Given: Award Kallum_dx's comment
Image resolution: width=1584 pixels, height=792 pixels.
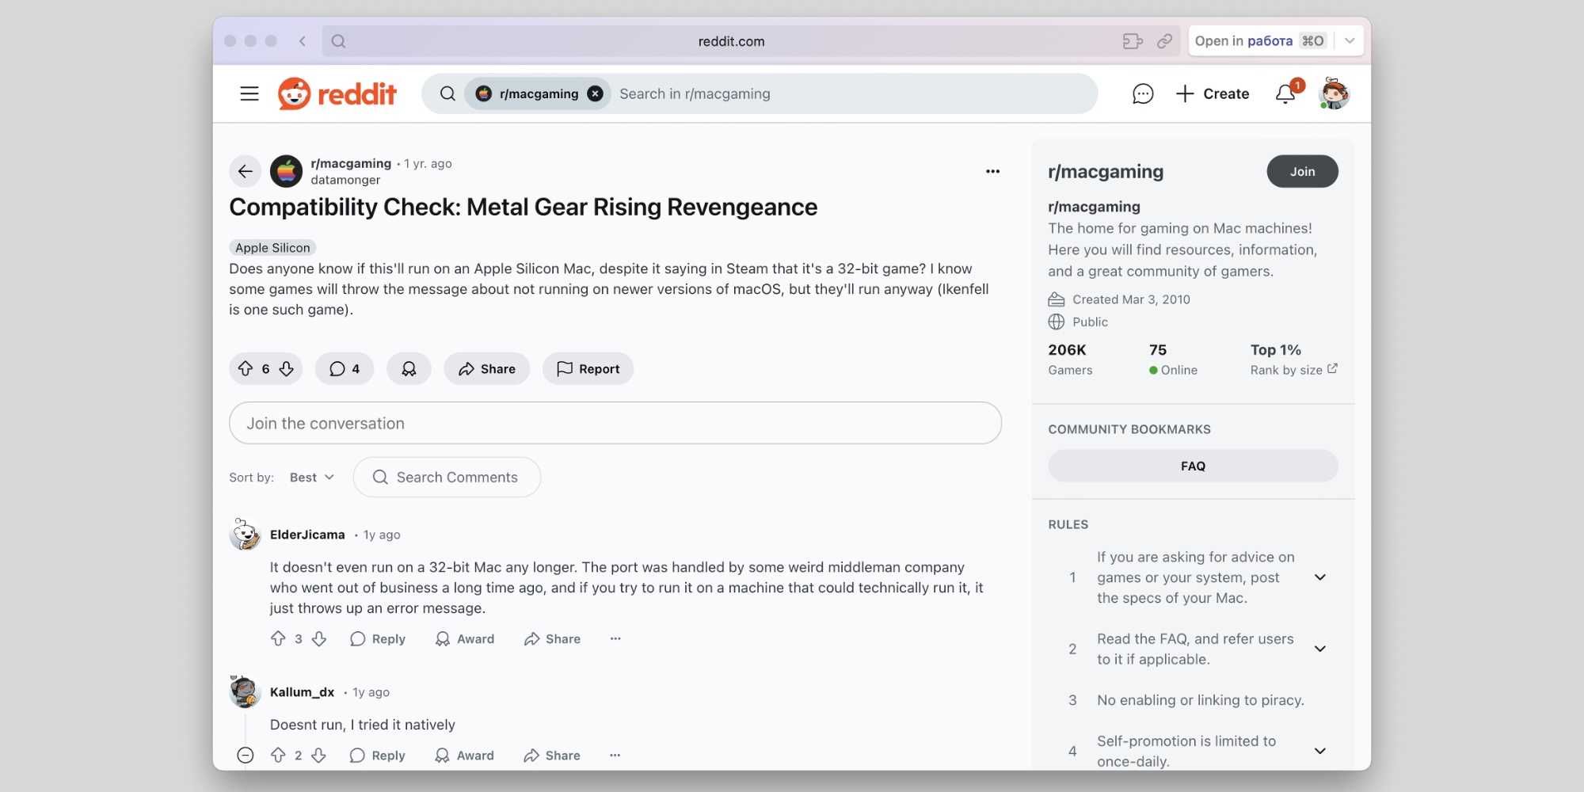Looking at the screenshot, I should coord(465,756).
